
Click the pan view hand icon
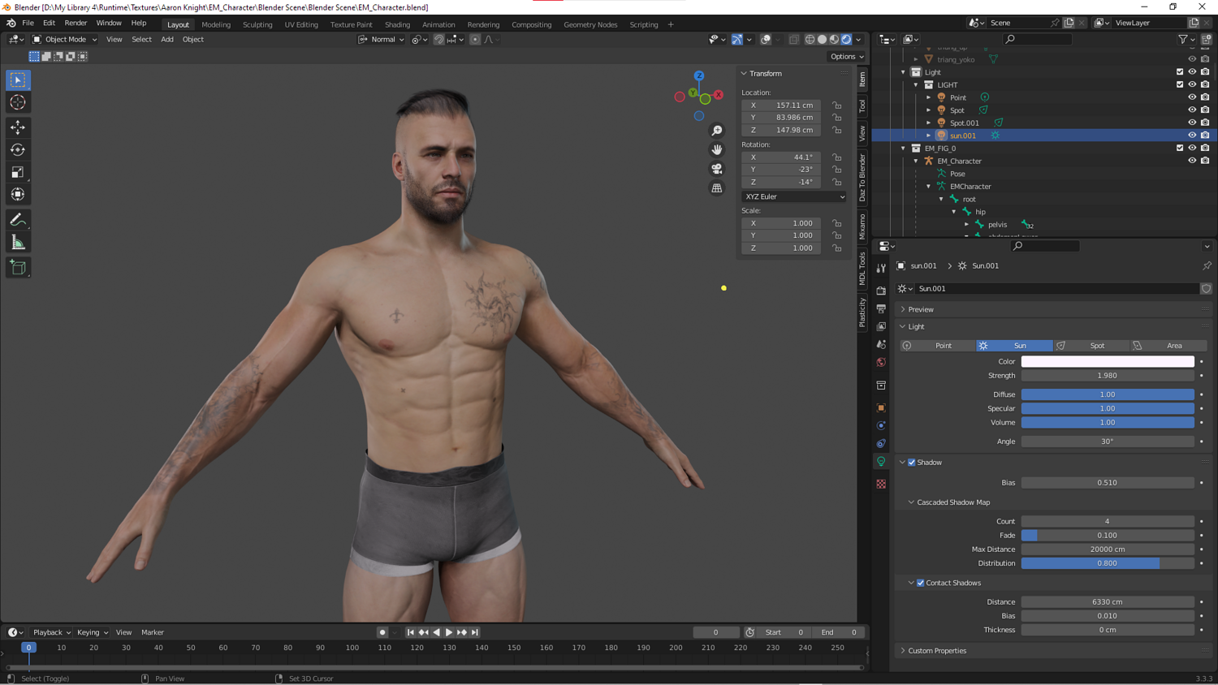point(717,149)
